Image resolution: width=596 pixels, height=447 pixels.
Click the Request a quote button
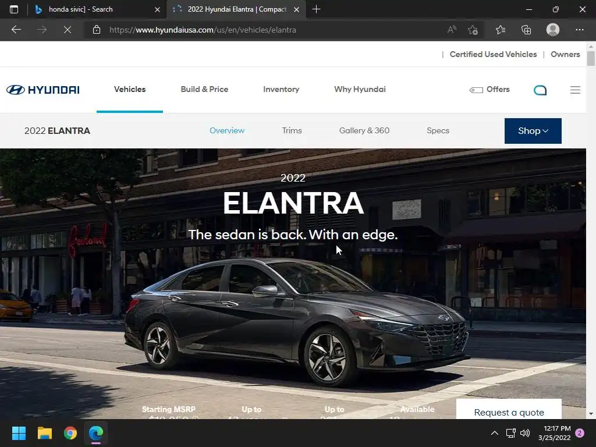(509, 410)
